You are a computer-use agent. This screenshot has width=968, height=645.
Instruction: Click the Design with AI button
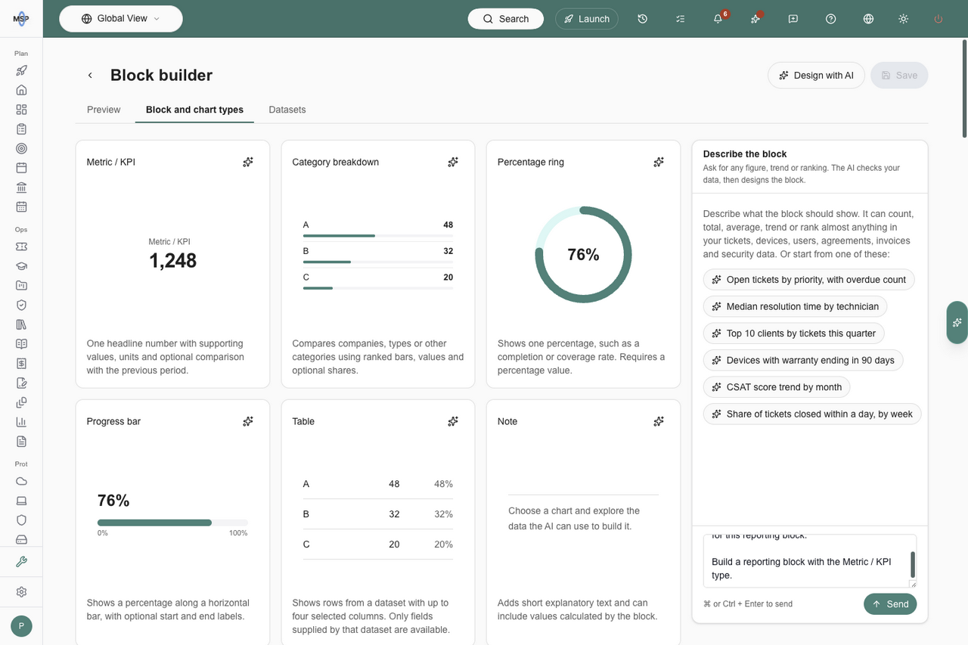816,76
